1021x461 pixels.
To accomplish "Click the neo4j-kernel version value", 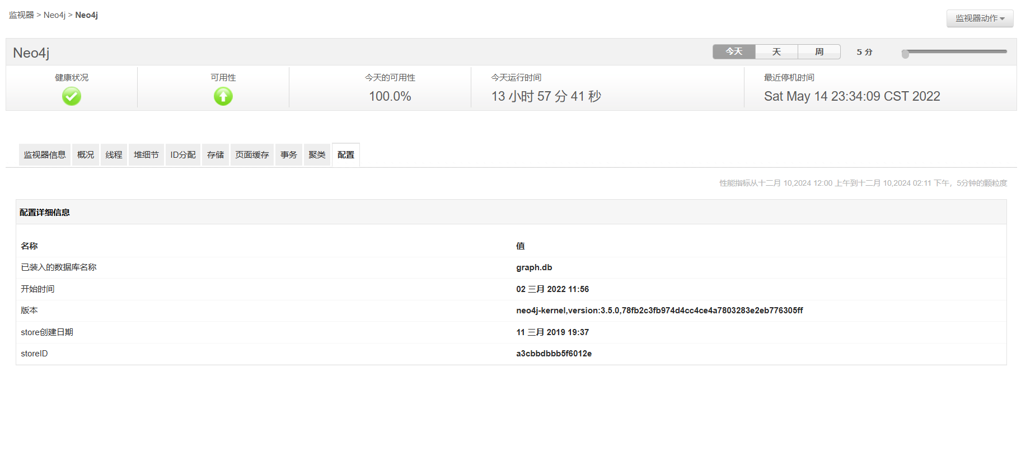I will pos(659,311).
